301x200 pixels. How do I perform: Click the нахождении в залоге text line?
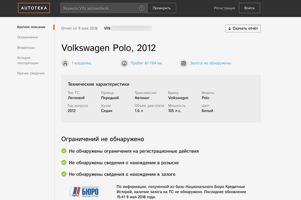coord(122,174)
